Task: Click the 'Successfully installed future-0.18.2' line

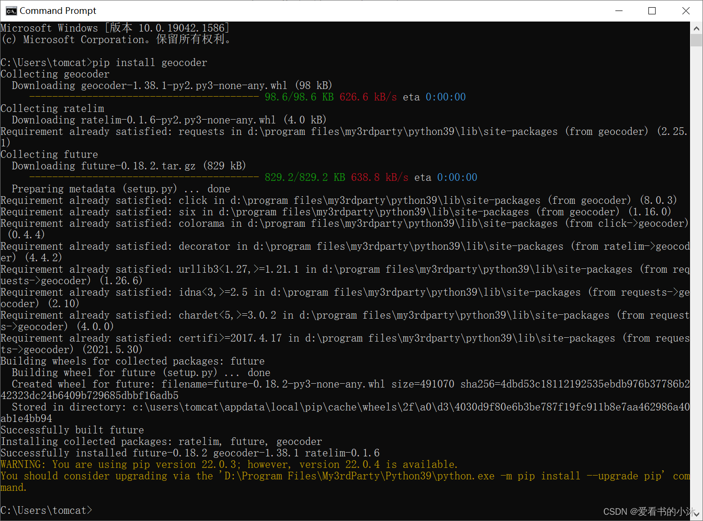Action: (190, 453)
